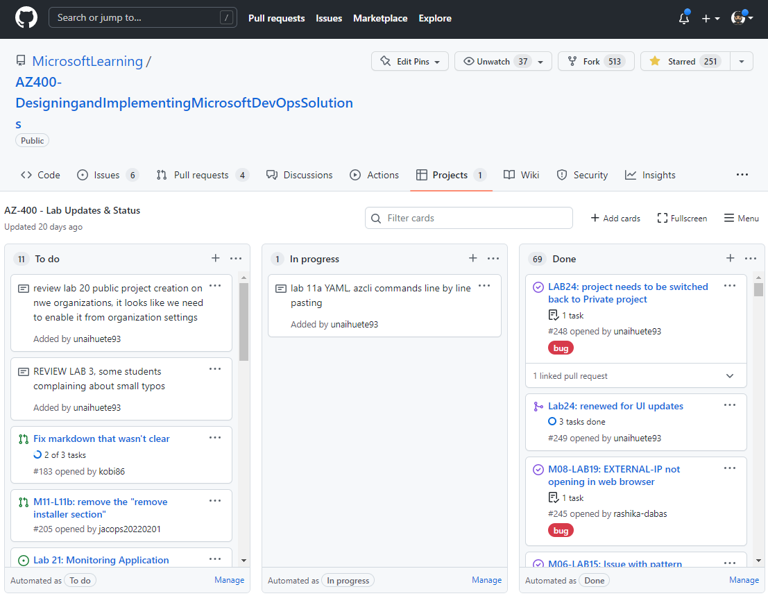Image resolution: width=768 pixels, height=596 pixels.
Task: Open options for REVIEW LAB 3 card
Action: [215, 369]
